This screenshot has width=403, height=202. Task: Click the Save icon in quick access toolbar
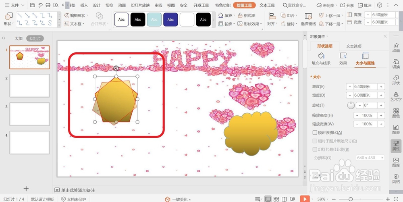click(x=32, y=5)
